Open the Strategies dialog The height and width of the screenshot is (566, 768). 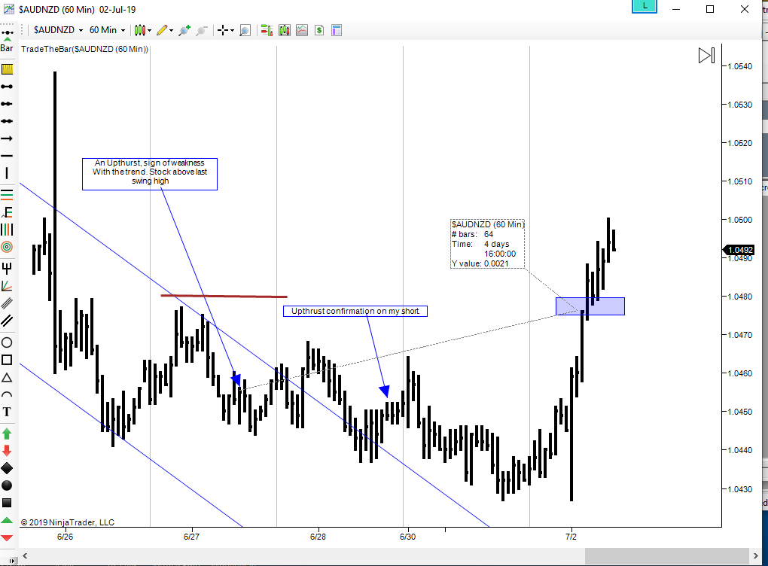click(319, 30)
